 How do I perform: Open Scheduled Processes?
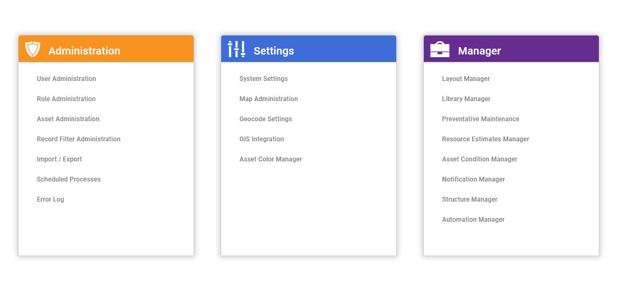68,179
